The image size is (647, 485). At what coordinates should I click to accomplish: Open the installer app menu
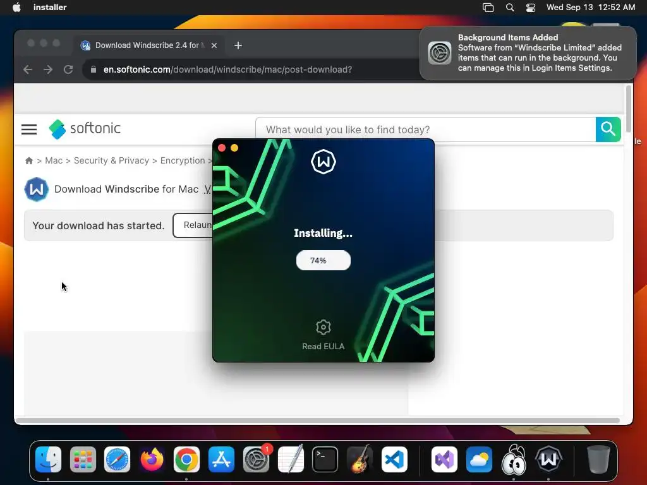[50, 7]
